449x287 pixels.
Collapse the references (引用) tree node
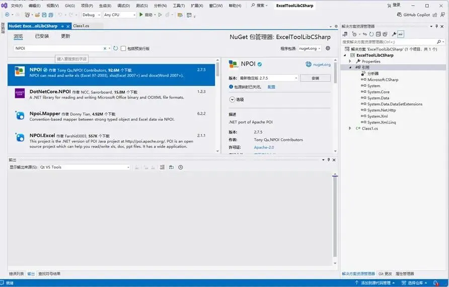[350, 67]
